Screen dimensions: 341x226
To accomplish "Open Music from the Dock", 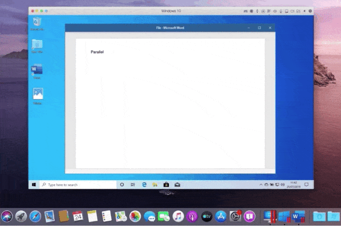I will tap(178, 216).
